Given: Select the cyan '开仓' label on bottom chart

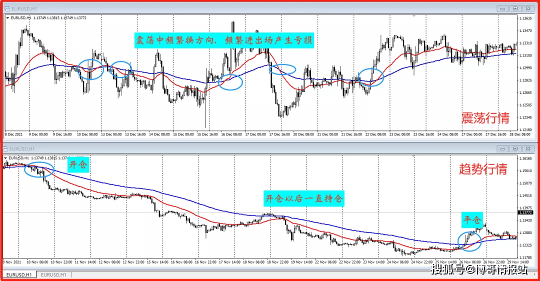Looking at the screenshot, I should pos(77,165).
